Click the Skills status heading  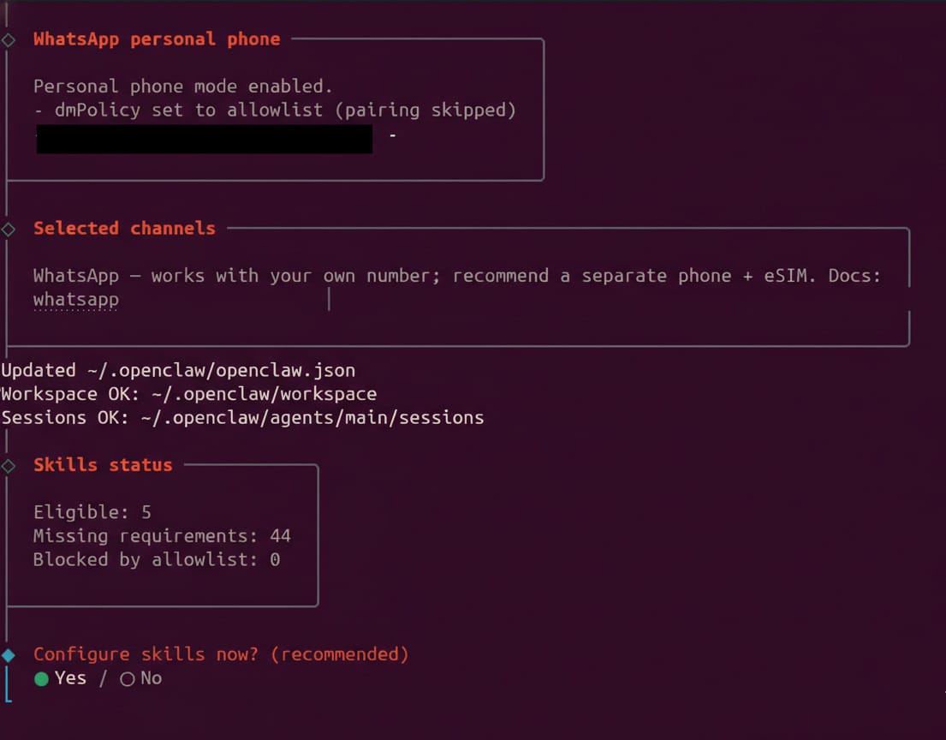pyautogui.click(x=103, y=465)
